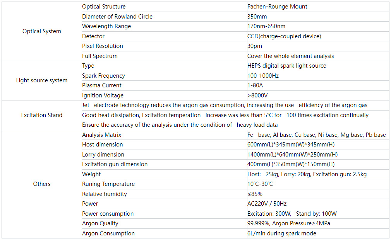Select the 6L/min during spark mode text
Viewport: 391px width, 240px height.
pyautogui.click(x=281, y=233)
